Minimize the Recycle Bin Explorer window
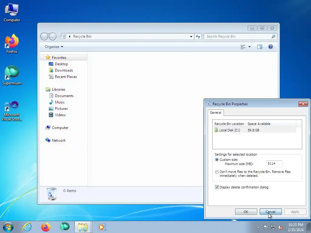Viewport: 311px width, 233px height. [x=252, y=28]
